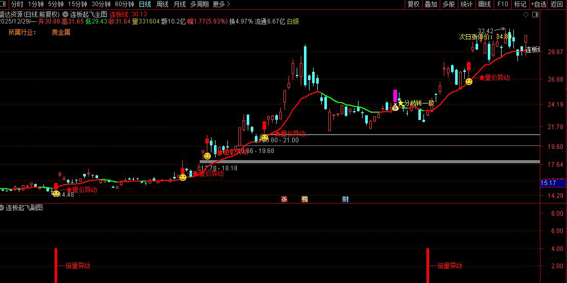567x283 pixels.
Task: Click the 贵金属 industry label
Action: pyautogui.click(x=61, y=33)
